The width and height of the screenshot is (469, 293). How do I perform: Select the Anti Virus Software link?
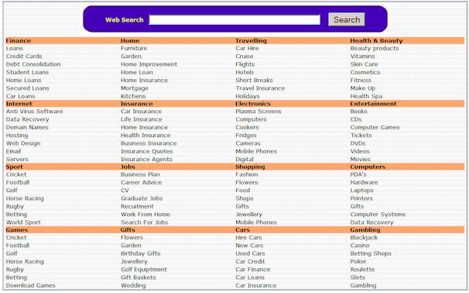click(x=34, y=112)
